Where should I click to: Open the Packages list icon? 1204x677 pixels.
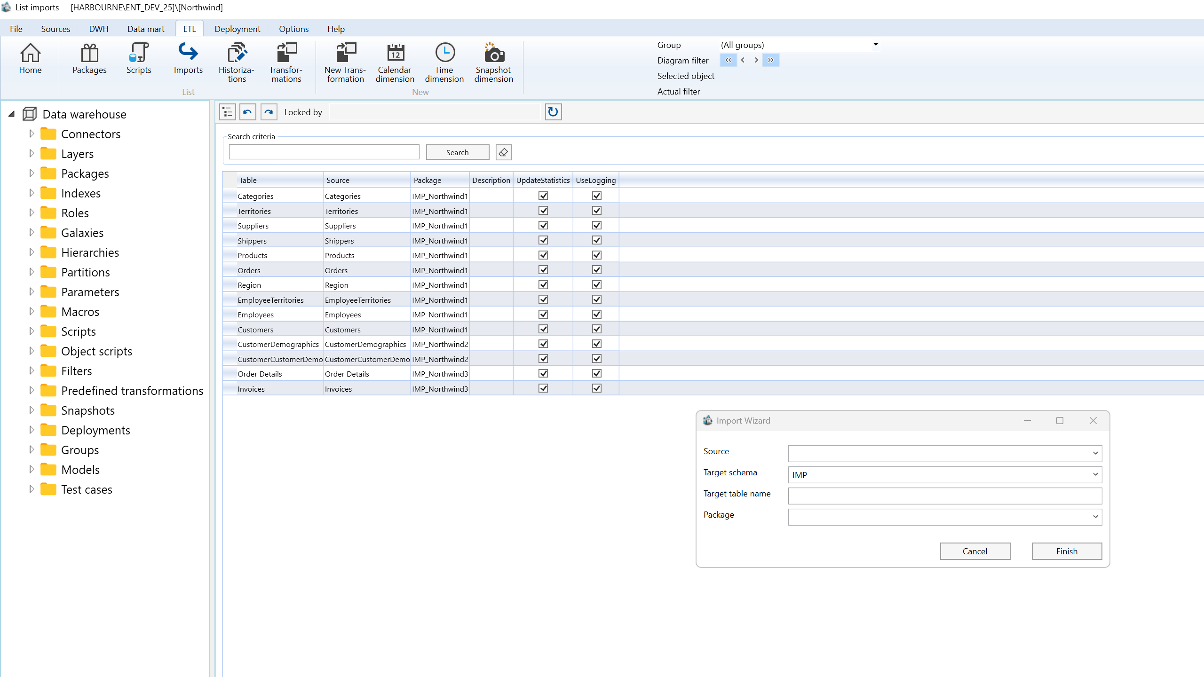click(x=89, y=59)
